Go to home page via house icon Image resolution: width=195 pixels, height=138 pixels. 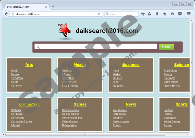tap(165, 14)
